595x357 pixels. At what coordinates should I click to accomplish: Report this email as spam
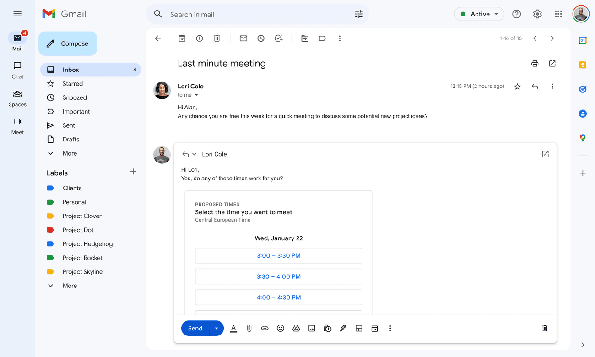(x=199, y=38)
